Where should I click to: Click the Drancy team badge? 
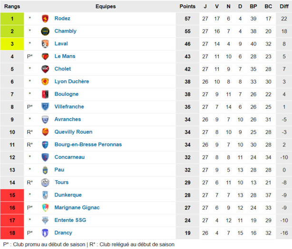point(45,233)
